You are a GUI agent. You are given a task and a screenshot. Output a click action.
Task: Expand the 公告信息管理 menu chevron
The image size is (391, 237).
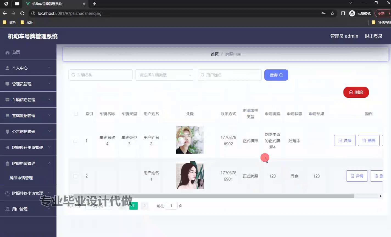pos(49,131)
